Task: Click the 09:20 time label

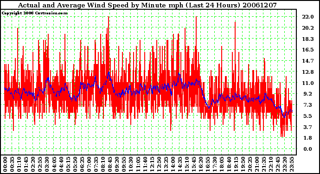Action: pyautogui.click(x=117, y=164)
